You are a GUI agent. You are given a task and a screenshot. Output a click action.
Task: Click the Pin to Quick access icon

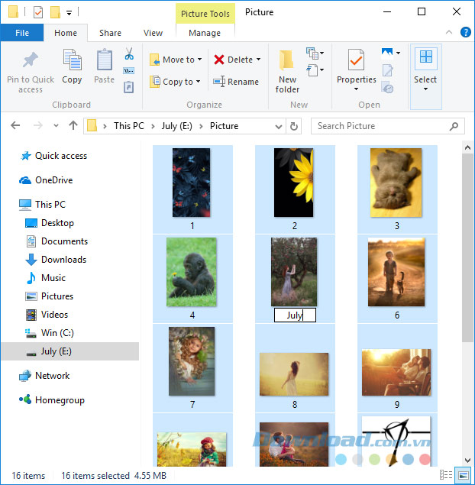31,60
